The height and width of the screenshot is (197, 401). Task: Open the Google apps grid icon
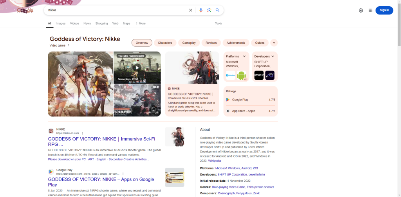(x=370, y=11)
